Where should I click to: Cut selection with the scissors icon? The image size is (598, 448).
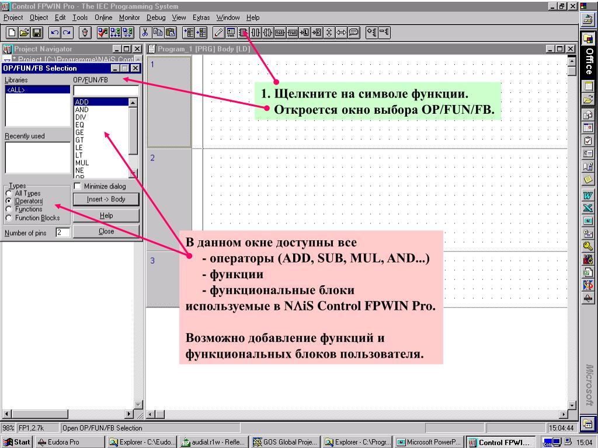(x=145, y=33)
